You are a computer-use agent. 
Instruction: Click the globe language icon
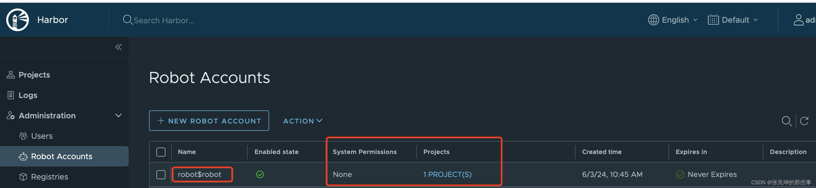tap(653, 20)
